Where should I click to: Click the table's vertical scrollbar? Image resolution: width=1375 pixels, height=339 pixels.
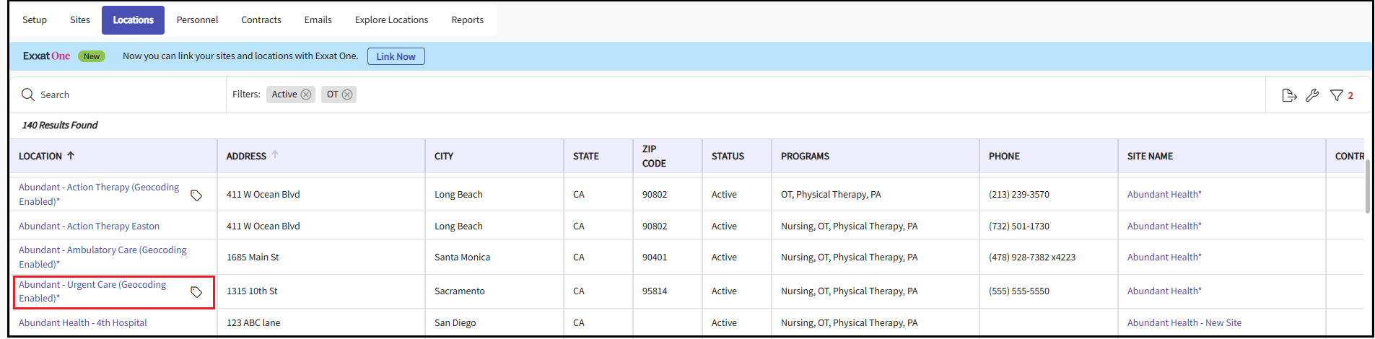(x=1367, y=188)
